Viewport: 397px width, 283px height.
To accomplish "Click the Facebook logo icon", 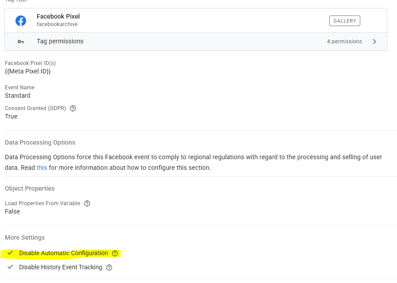I will [21, 20].
